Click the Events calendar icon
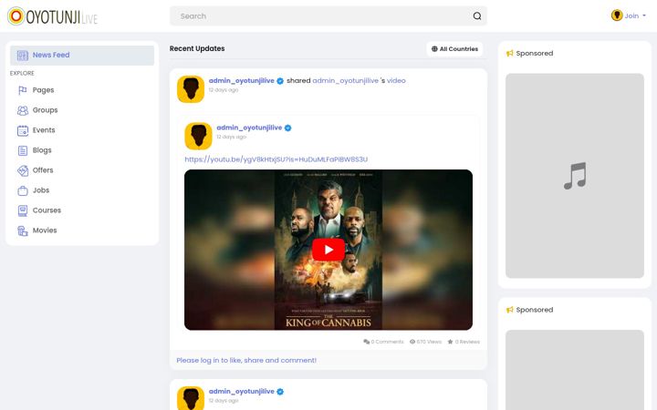The width and height of the screenshot is (657, 410). click(x=23, y=130)
